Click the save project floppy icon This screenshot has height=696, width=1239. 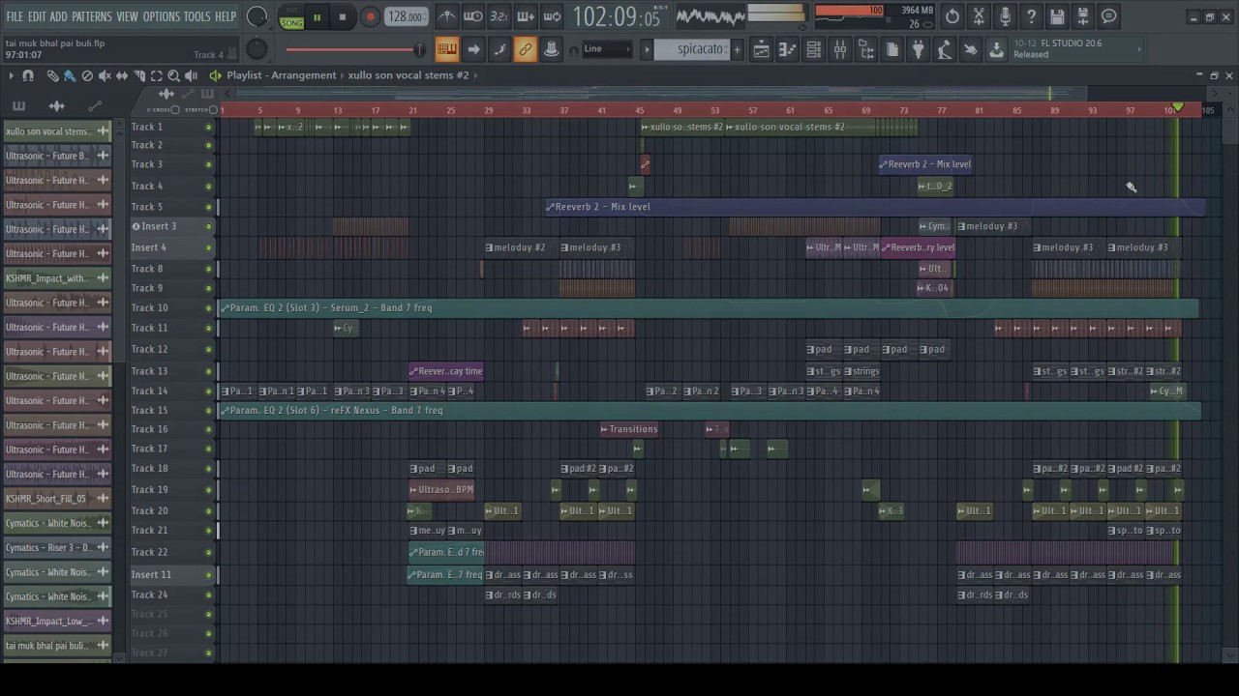1057,16
